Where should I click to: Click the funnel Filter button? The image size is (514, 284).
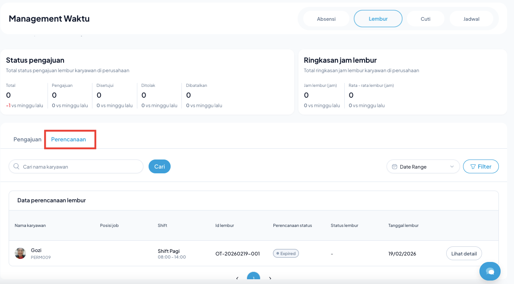481,166
